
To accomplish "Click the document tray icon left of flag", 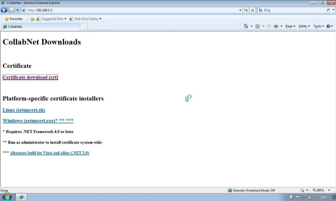I will [x=291, y=197].
